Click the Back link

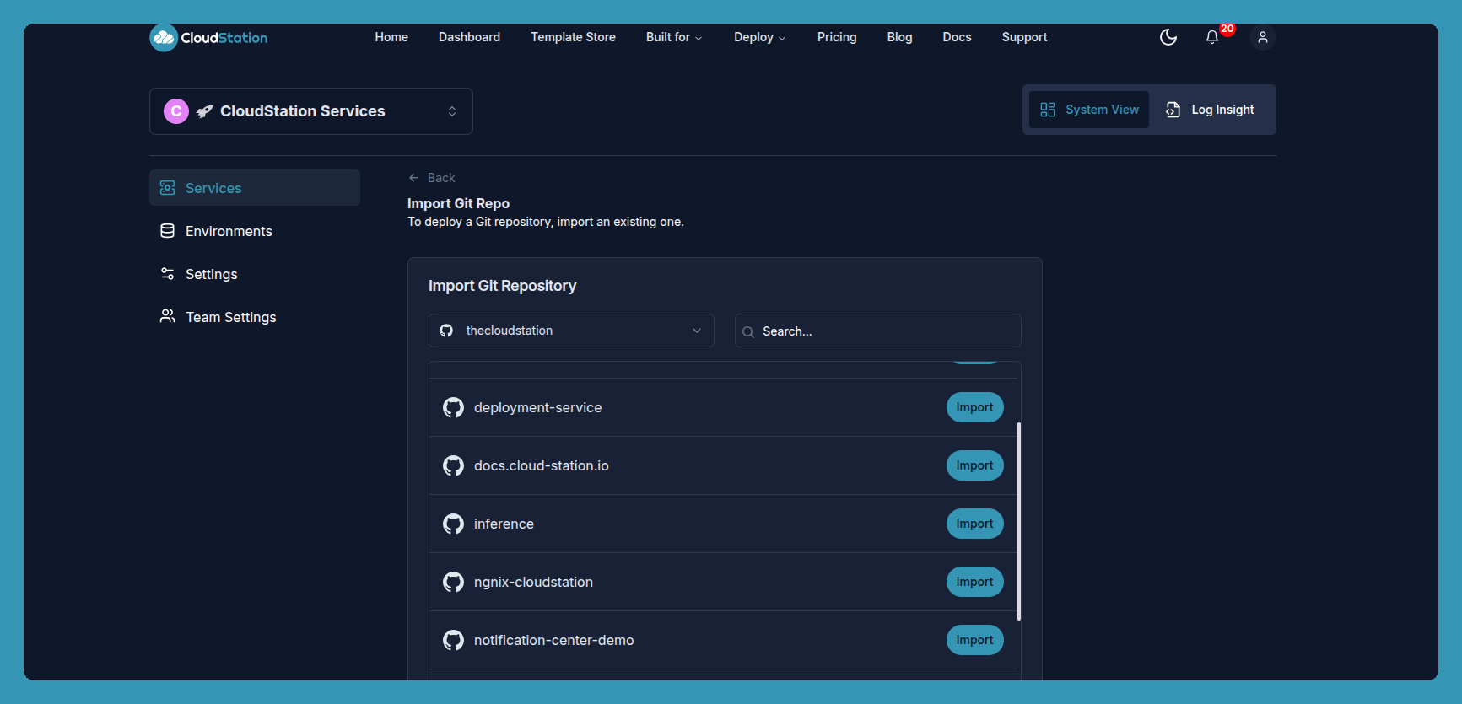point(432,178)
